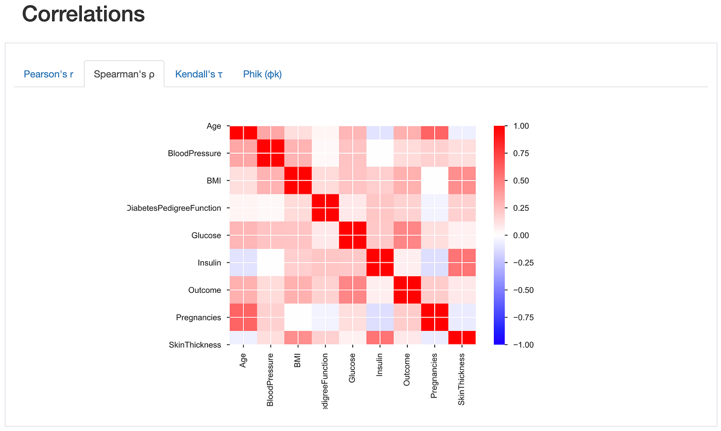This screenshot has height=431, width=721.
Task: Switch to the Pearson's r tab
Action: pos(48,74)
